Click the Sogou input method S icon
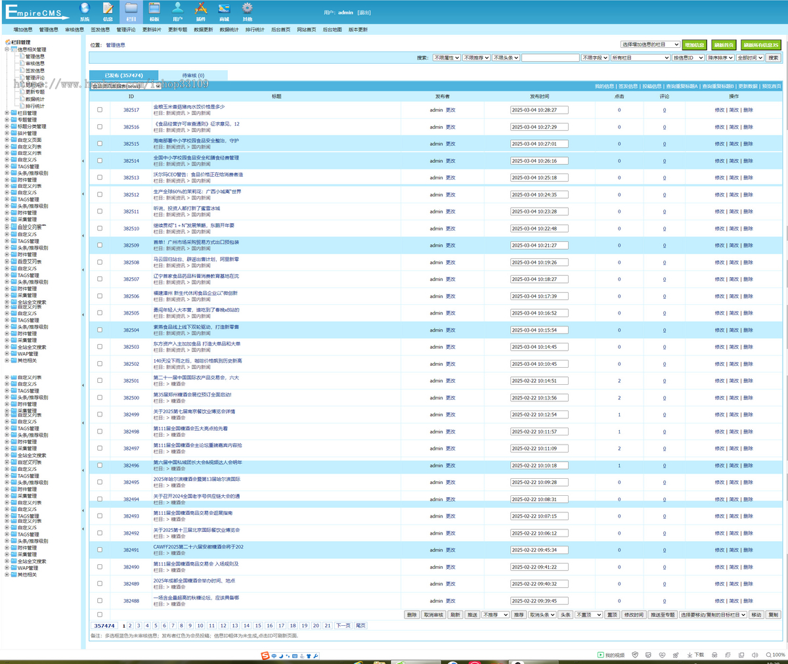 [x=265, y=655]
